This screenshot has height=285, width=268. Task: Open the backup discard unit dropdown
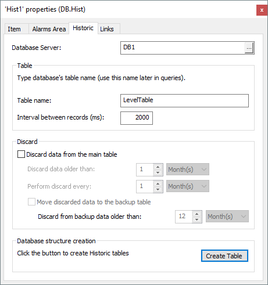coord(227,217)
